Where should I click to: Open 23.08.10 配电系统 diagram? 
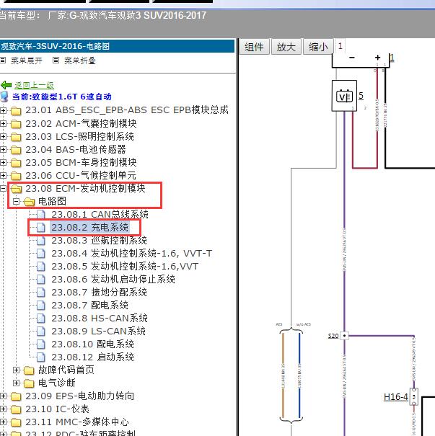[92, 344]
